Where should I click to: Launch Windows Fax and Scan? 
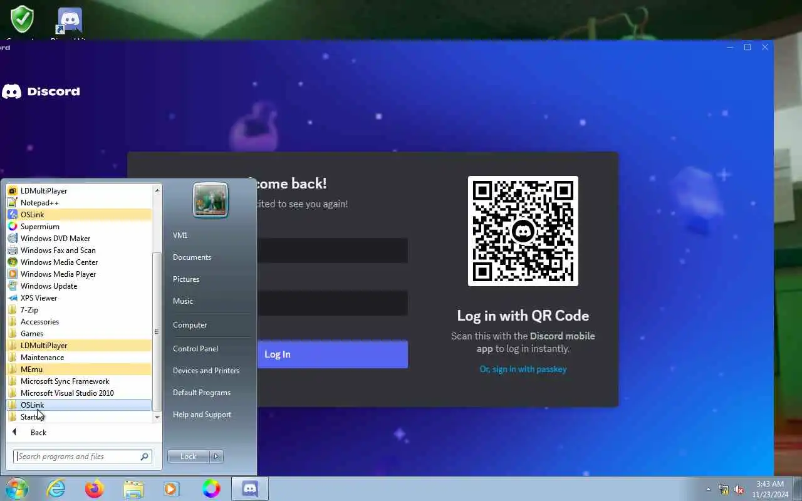pyautogui.click(x=79, y=250)
